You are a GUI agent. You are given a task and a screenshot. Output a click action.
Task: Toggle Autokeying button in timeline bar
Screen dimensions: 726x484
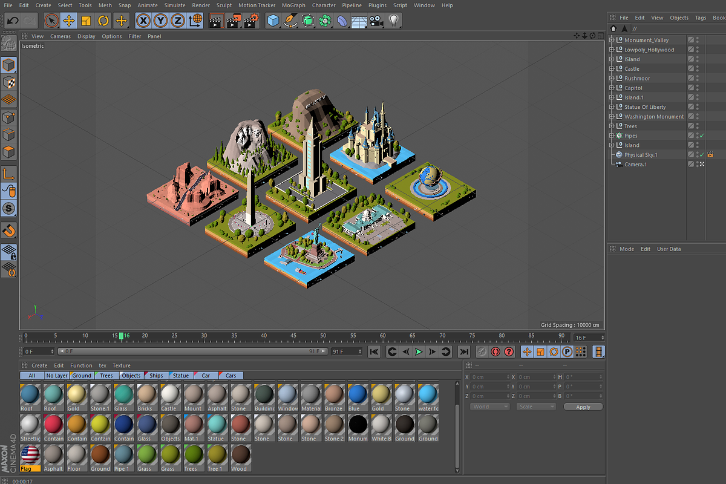495,352
